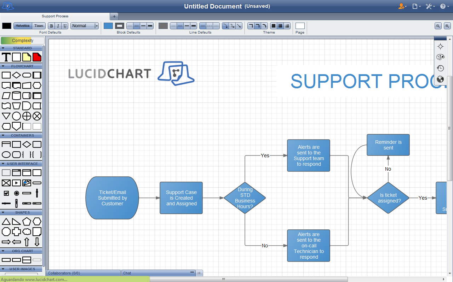Select the elbow line style
Viewport: 453px width, 282px height.
coord(232,26)
